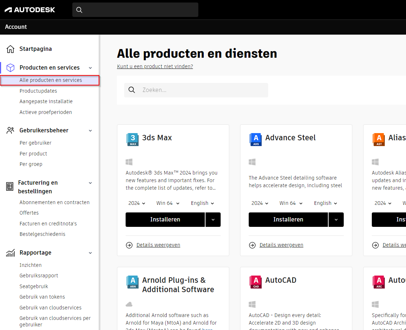This screenshot has height=330, width=406.
Task: Click the Arnold Plug-ins product icon
Action: 132,282
